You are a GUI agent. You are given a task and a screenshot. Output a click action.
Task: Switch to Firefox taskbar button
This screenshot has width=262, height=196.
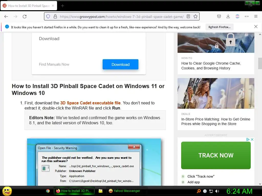coord(74,191)
